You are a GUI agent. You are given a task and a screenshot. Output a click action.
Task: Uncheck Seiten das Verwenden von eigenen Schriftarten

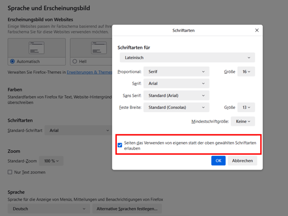tap(120, 145)
